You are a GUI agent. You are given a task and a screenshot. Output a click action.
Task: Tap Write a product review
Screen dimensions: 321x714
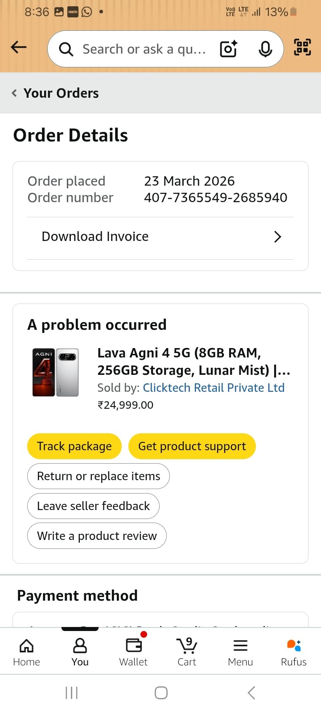click(97, 536)
